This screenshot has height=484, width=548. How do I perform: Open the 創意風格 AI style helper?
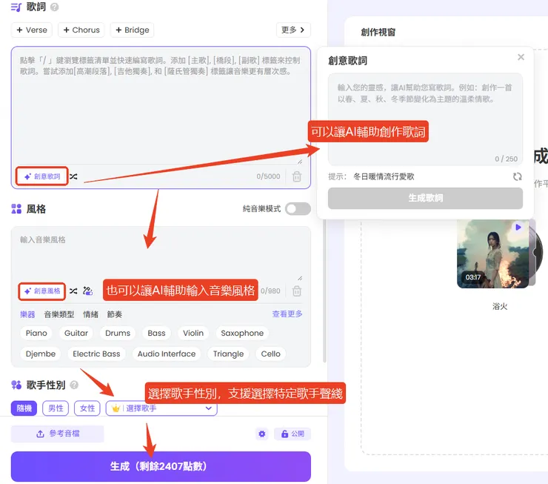[42, 291]
